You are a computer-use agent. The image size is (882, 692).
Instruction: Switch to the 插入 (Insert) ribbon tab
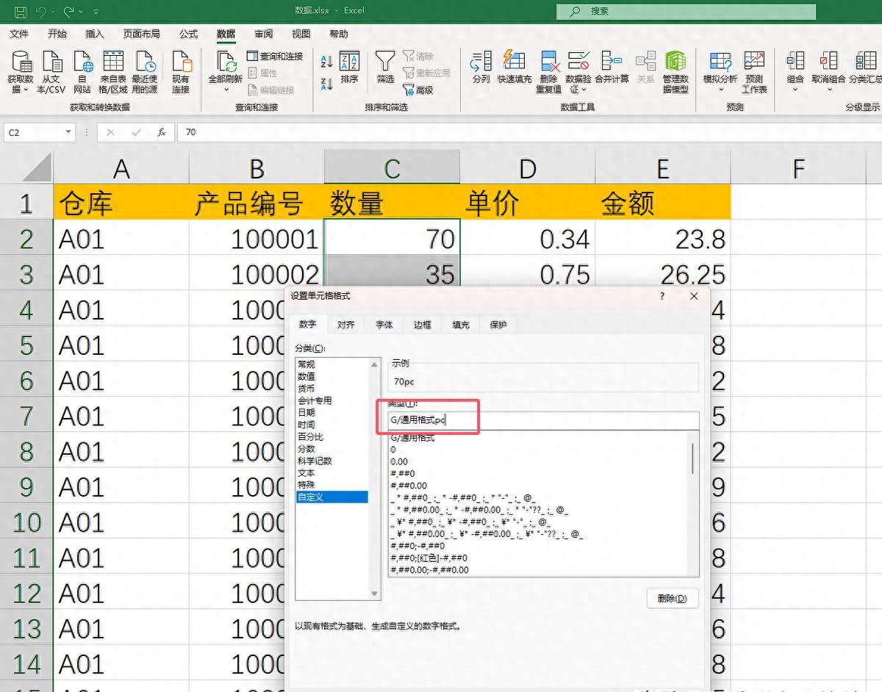(95, 34)
